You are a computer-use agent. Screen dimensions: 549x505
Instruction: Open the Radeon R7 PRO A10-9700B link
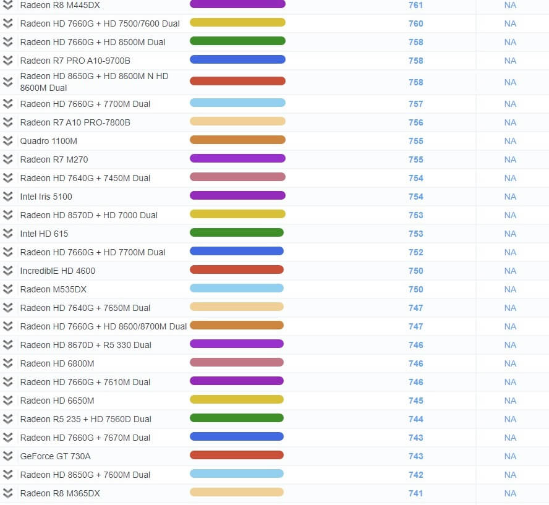75,61
